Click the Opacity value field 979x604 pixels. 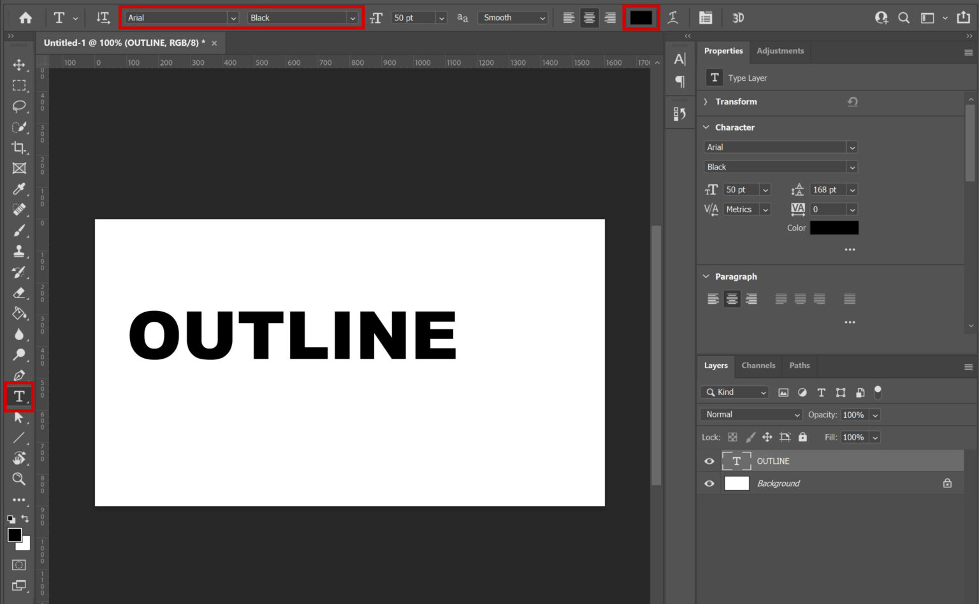coord(854,414)
